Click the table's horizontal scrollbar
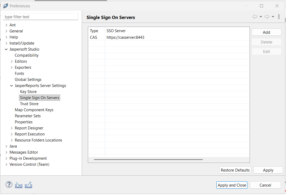This screenshot has width=286, height=195. click(148, 159)
